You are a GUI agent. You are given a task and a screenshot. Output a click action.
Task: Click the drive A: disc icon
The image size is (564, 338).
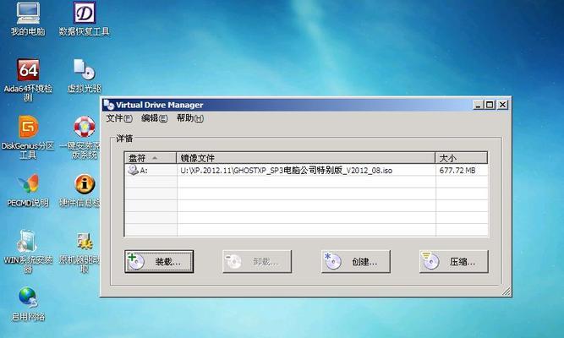click(133, 170)
